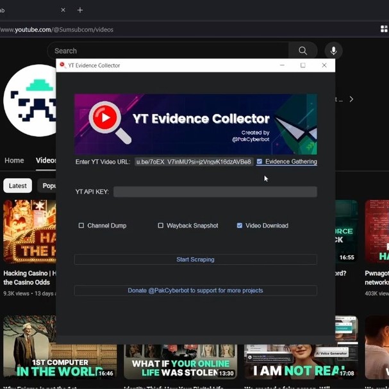
Task: Select the Latest filter chip
Action: [17, 186]
